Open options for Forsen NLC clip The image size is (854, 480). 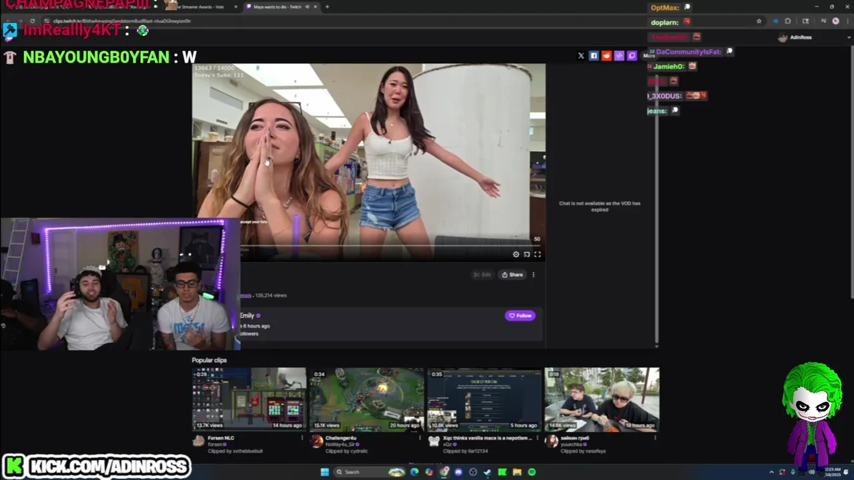(x=302, y=438)
